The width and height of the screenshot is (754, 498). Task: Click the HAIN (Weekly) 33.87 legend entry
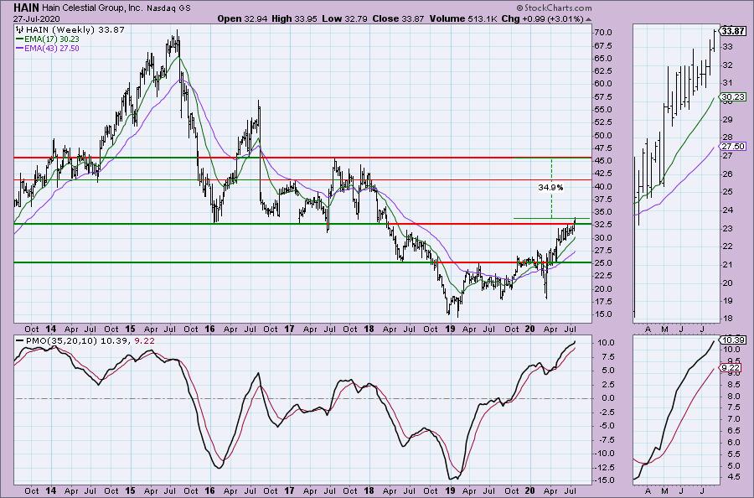pos(70,30)
